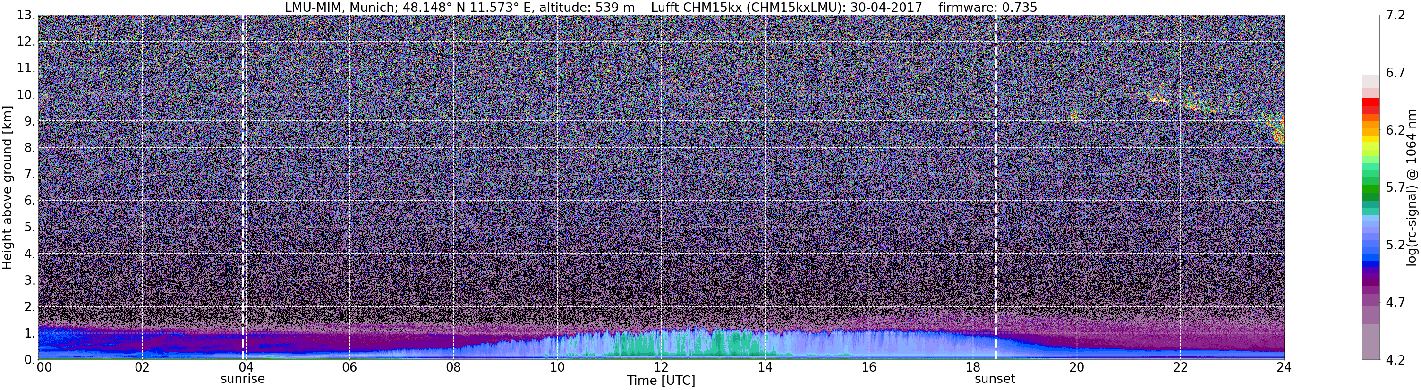Click the 10. tick label on the height axis
Viewport: 1421px width, 390px height.
pyautogui.click(x=26, y=94)
